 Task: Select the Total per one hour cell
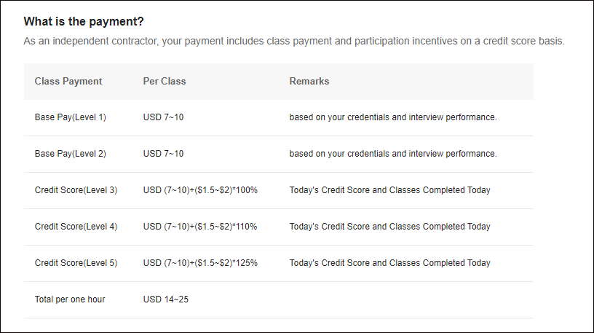tap(70, 299)
